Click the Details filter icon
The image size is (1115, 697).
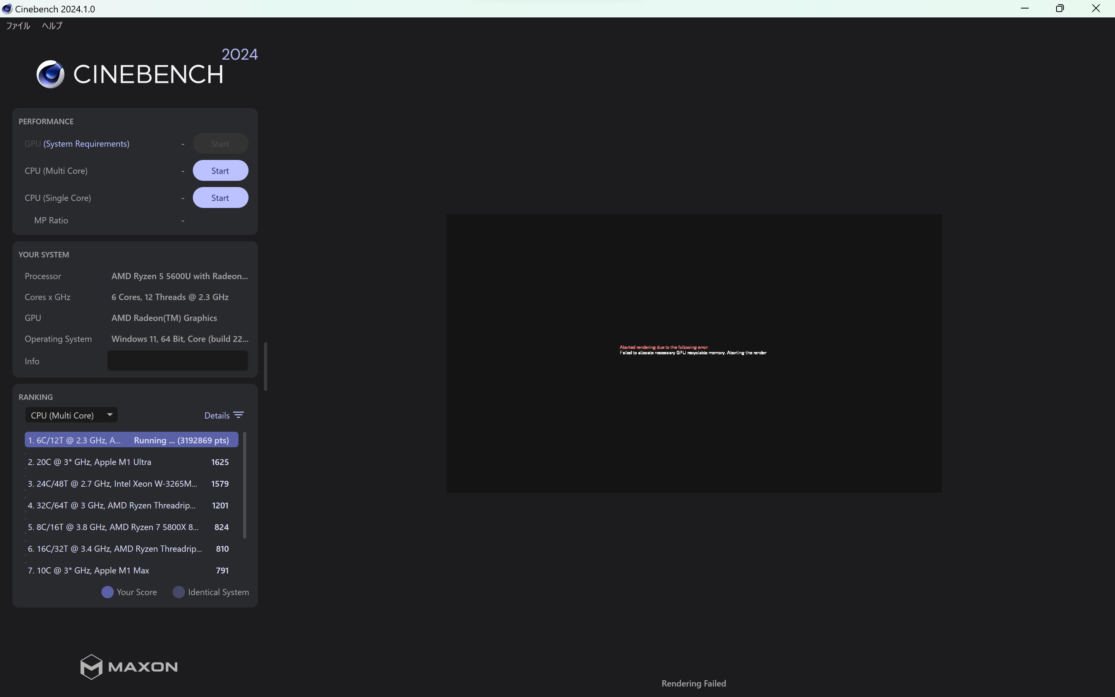(x=238, y=415)
